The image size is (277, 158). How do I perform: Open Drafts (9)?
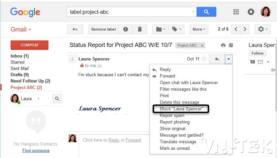point(19,75)
